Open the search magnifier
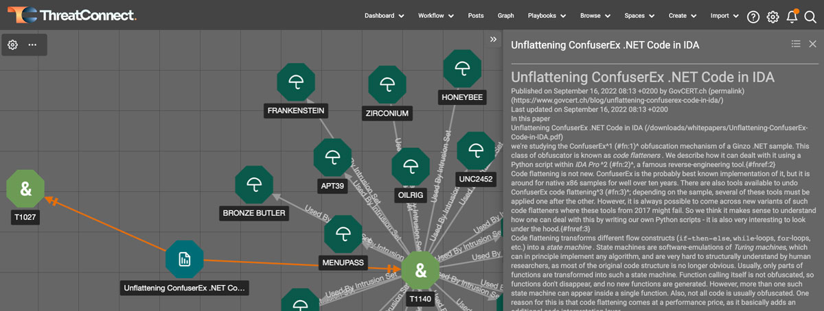824x311 pixels. click(x=810, y=17)
